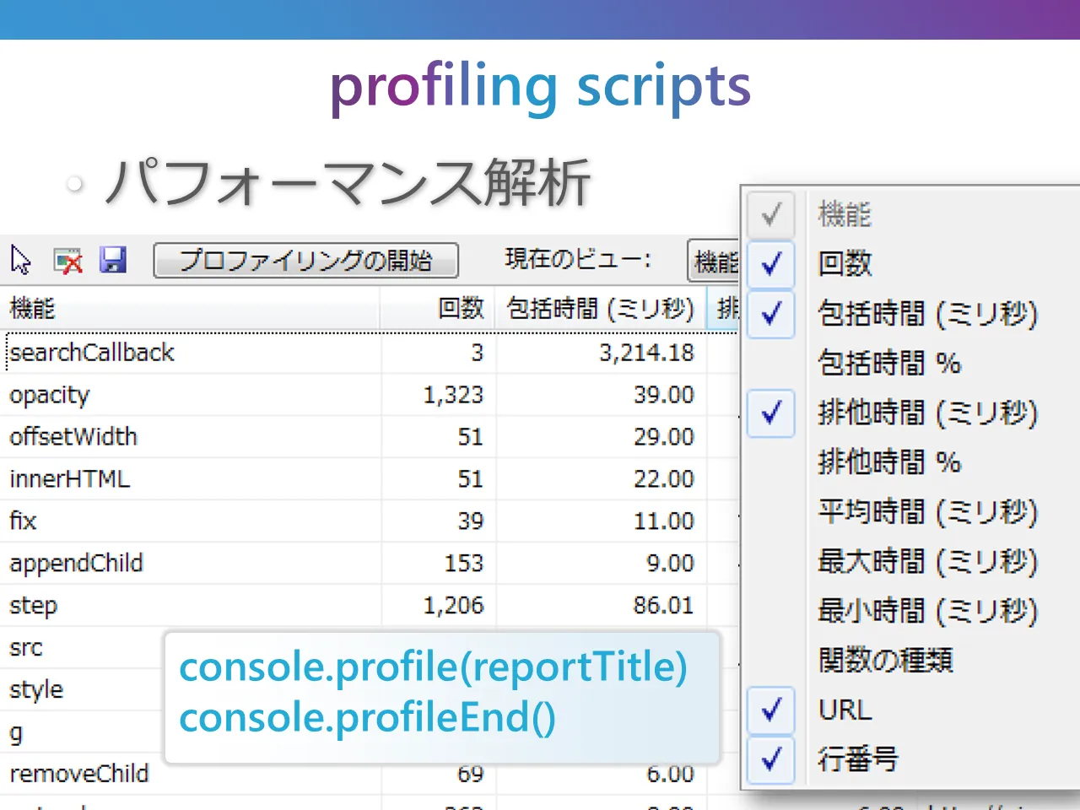The width and height of the screenshot is (1080, 810).
Task: Click the 1,206 count cell
Action: pos(453,606)
